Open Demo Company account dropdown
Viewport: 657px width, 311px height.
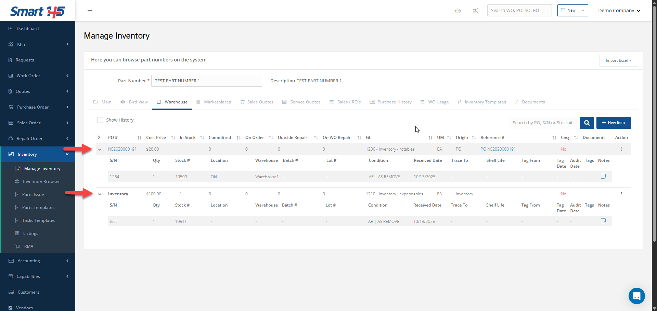619,11
